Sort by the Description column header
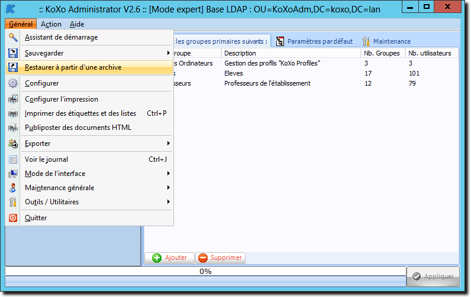471x297 pixels. [291, 53]
